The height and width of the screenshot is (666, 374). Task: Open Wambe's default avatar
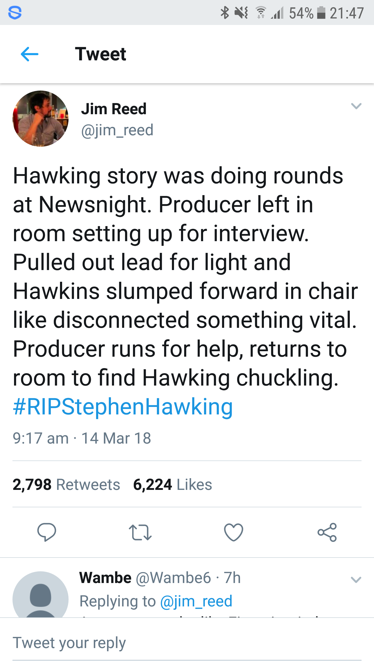[41, 595]
